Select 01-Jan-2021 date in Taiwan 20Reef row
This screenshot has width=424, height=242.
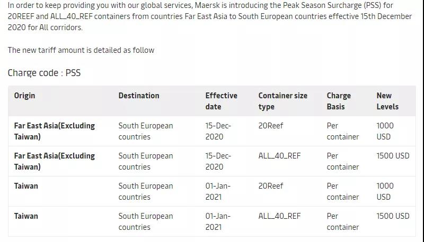[x=218, y=191]
